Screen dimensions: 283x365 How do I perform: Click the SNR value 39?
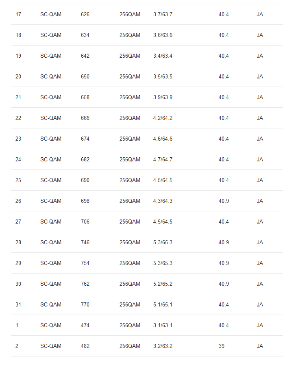pos(221,346)
